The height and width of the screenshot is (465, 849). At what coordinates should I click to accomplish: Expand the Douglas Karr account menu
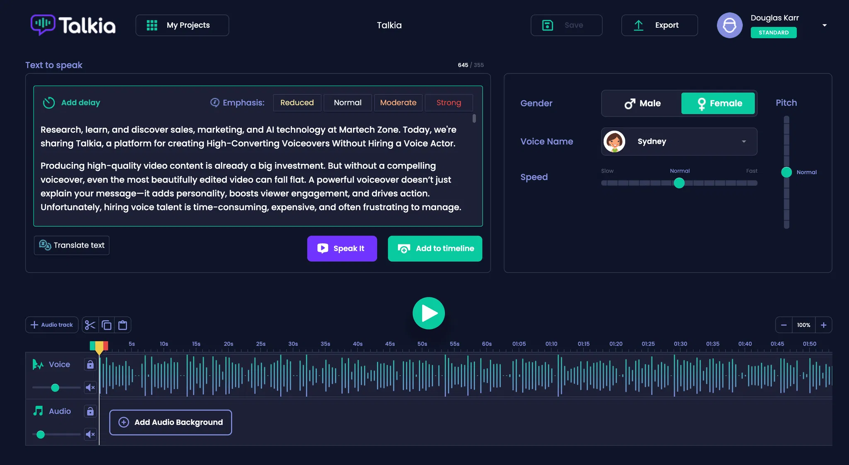(x=824, y=25)
